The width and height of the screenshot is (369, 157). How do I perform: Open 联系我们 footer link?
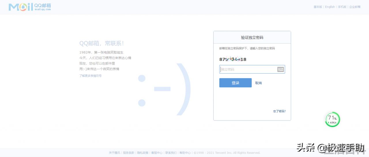(x=171, y=153)
